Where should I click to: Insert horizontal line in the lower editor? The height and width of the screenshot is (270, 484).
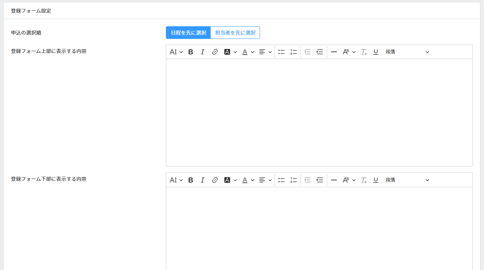[x=334, y=180]
